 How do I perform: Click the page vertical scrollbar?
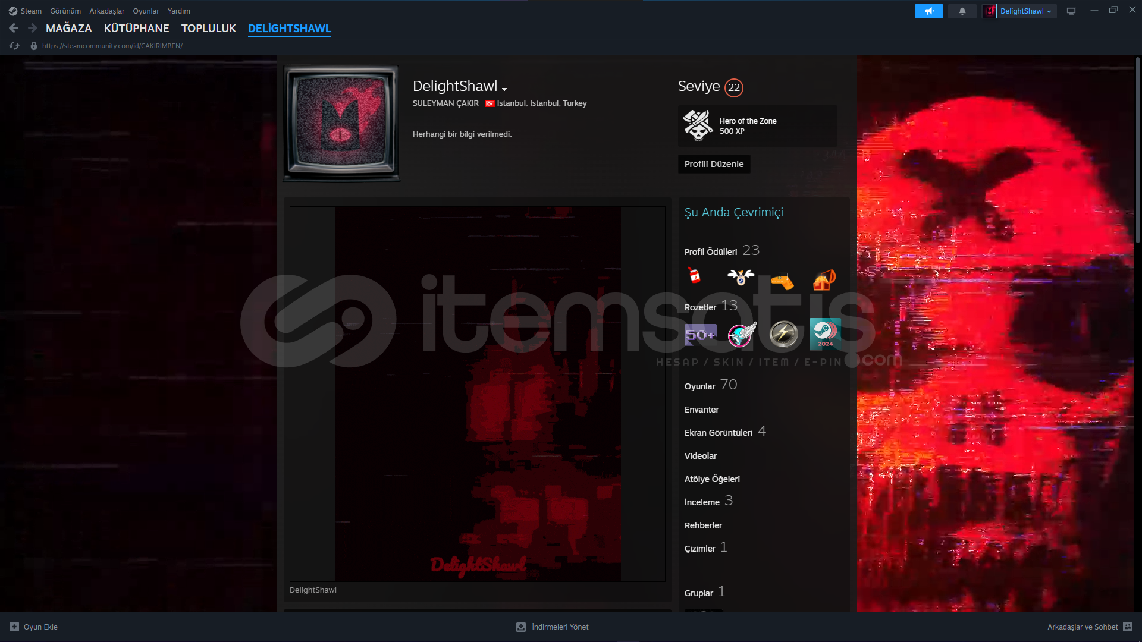click(1137, 149)
